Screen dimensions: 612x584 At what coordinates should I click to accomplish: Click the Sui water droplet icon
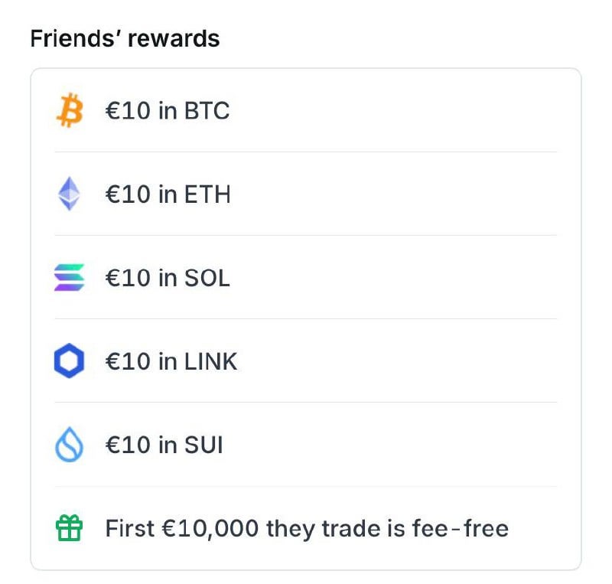(x=69, y=445)
